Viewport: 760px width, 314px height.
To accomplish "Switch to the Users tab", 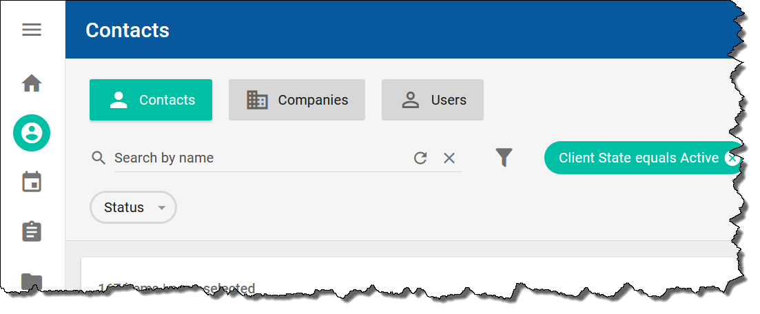I will [433, 100].
